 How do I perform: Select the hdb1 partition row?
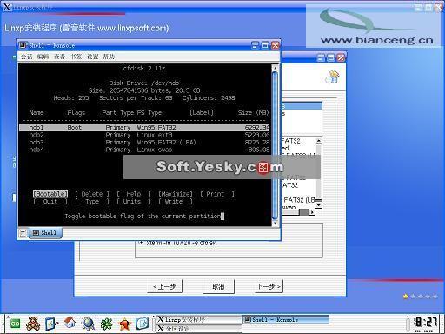click(144, 128)
